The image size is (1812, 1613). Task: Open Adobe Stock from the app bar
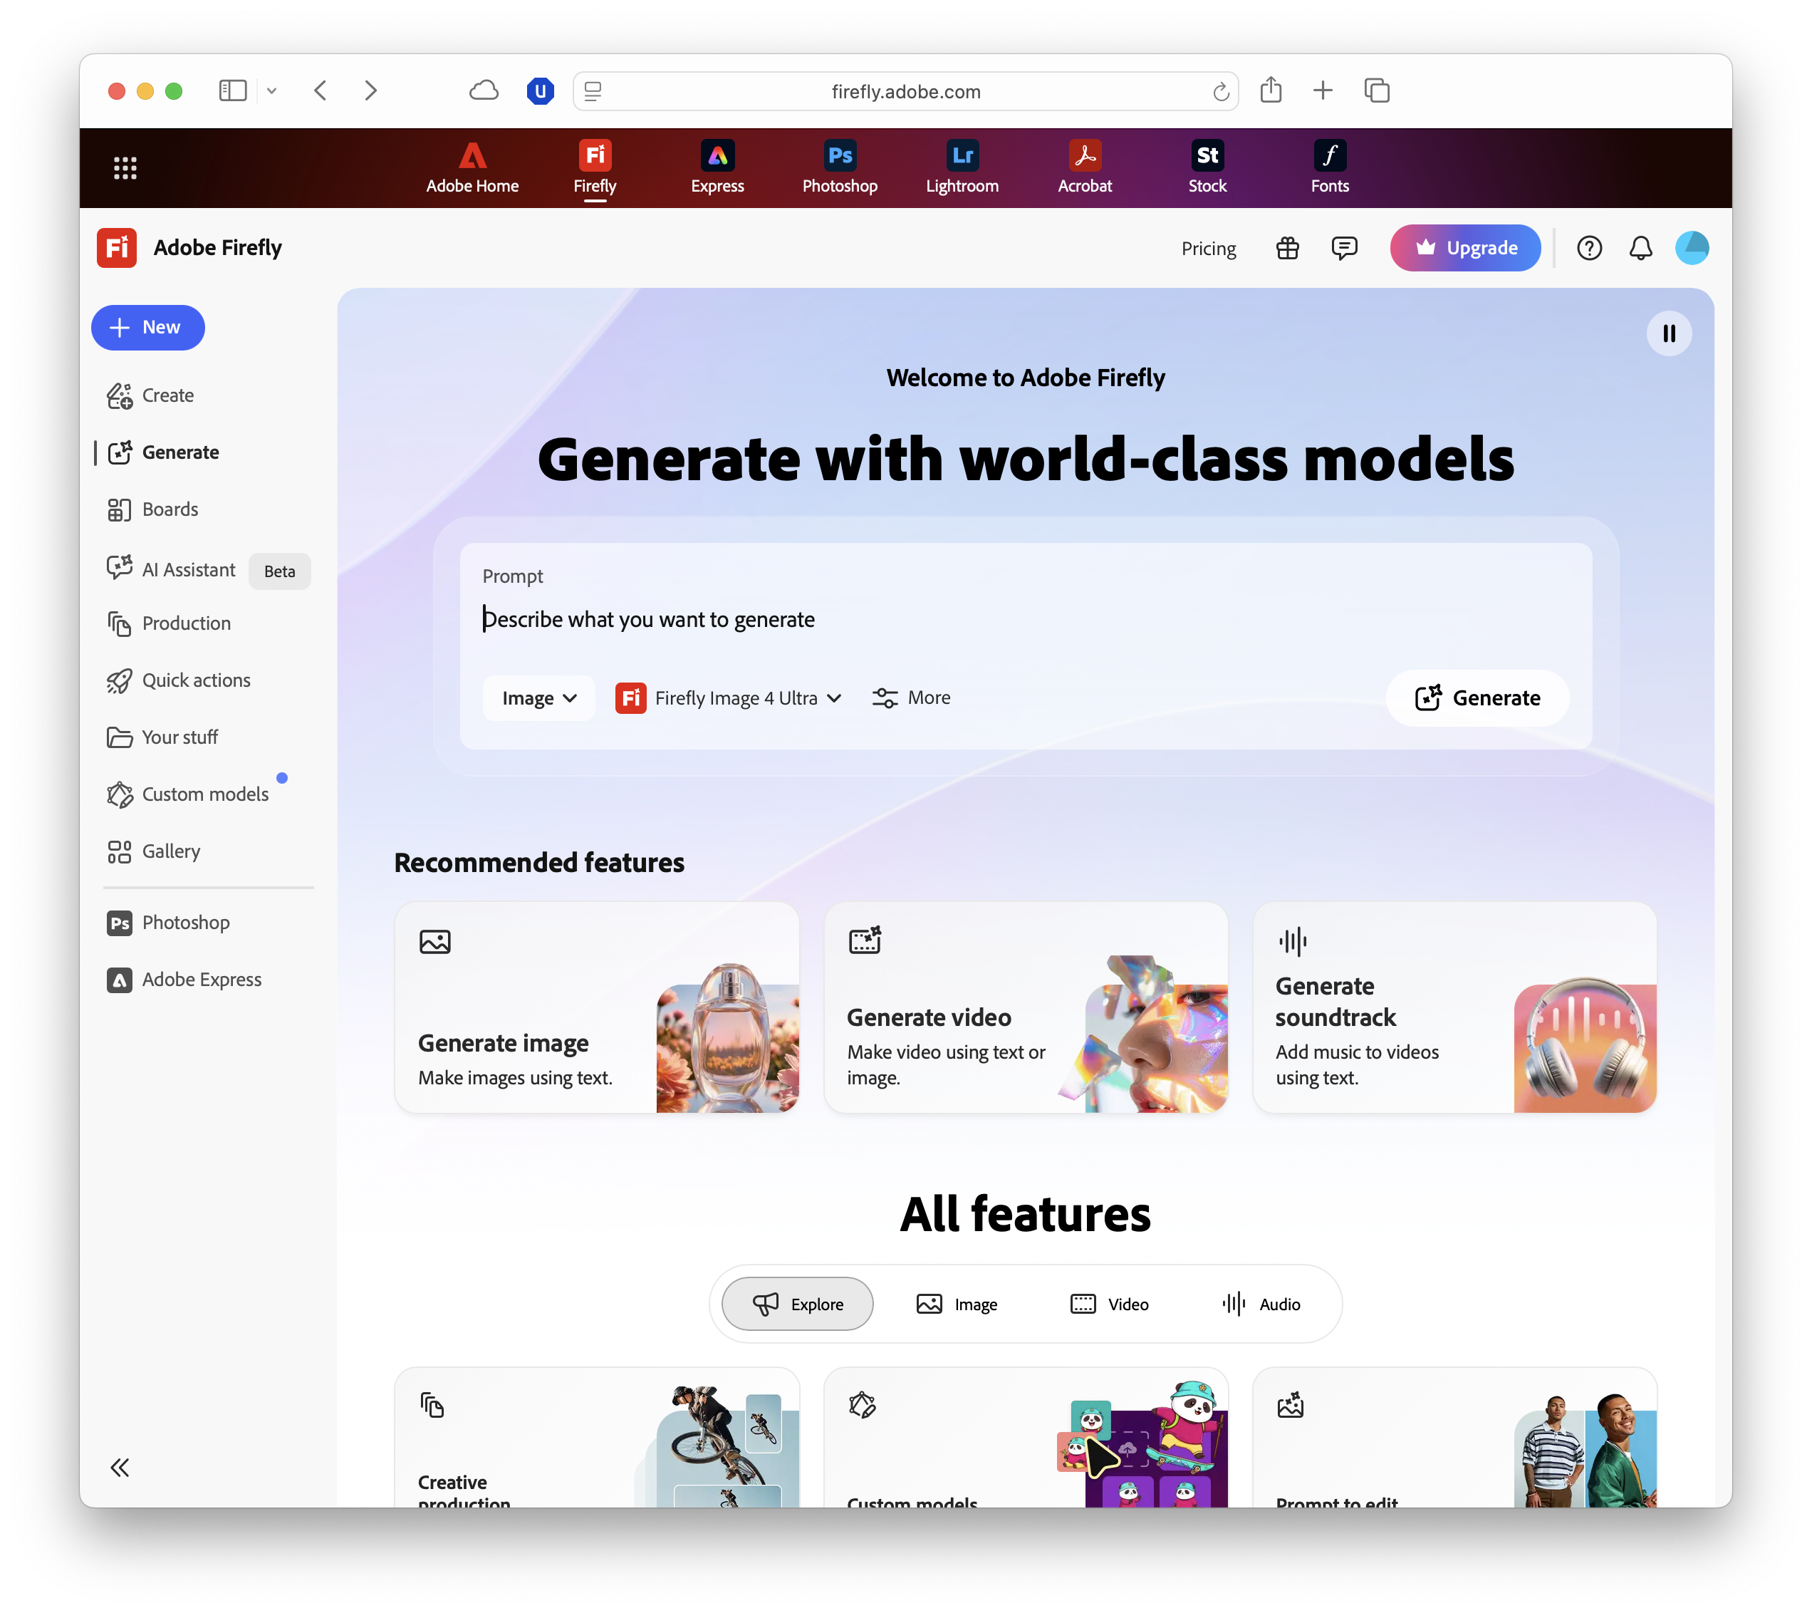[x=1207, y=167]
